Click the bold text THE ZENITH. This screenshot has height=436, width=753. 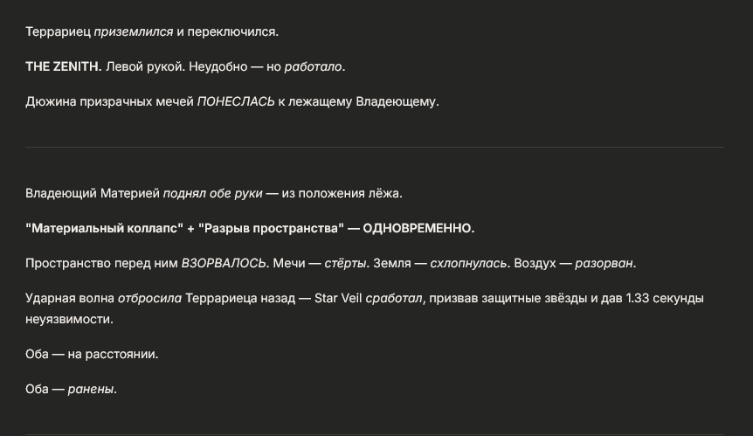click(x=64, y=66)
